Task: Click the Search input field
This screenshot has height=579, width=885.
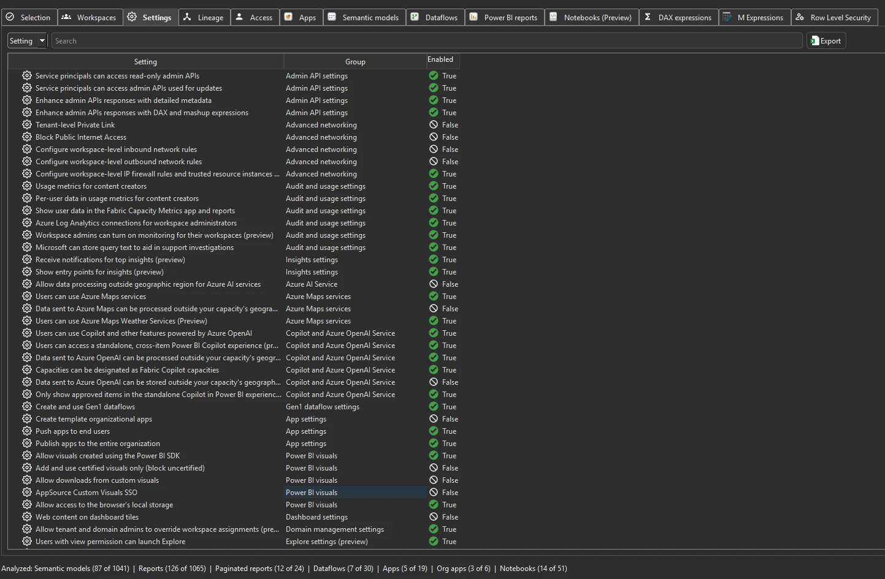Action: [427, 40]
